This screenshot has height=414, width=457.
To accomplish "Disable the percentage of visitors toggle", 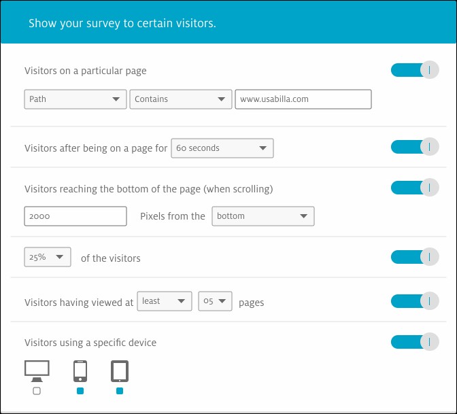I will coord(414,257).
